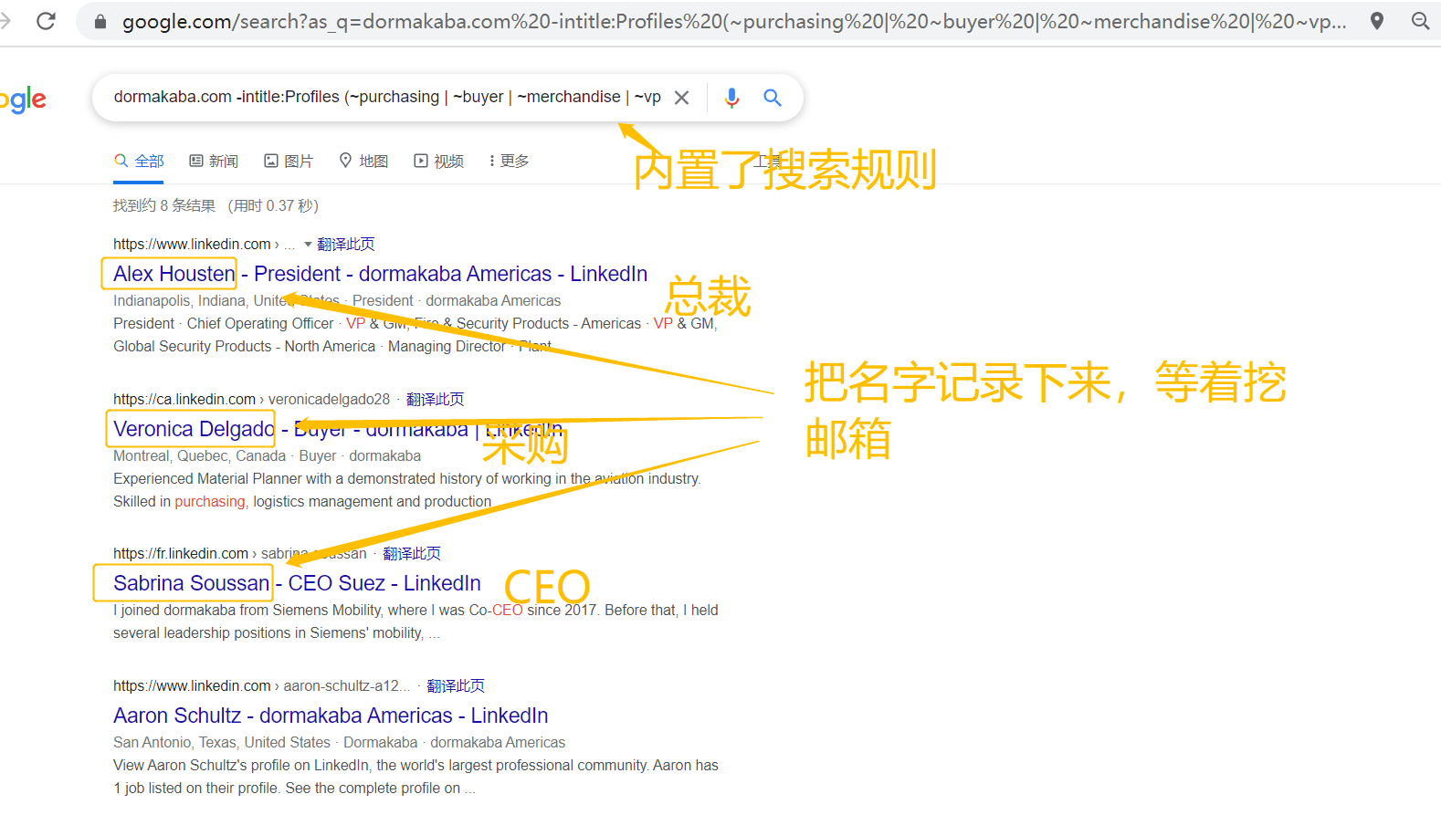
Task: Click the ca.linkedin.com veronicadelgado28 URL
Action: (x=251, y=400)
